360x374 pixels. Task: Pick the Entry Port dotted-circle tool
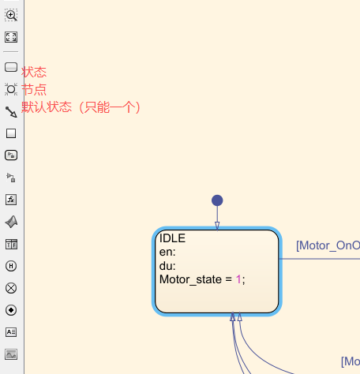pyautogui.click(x=11, y=310)
